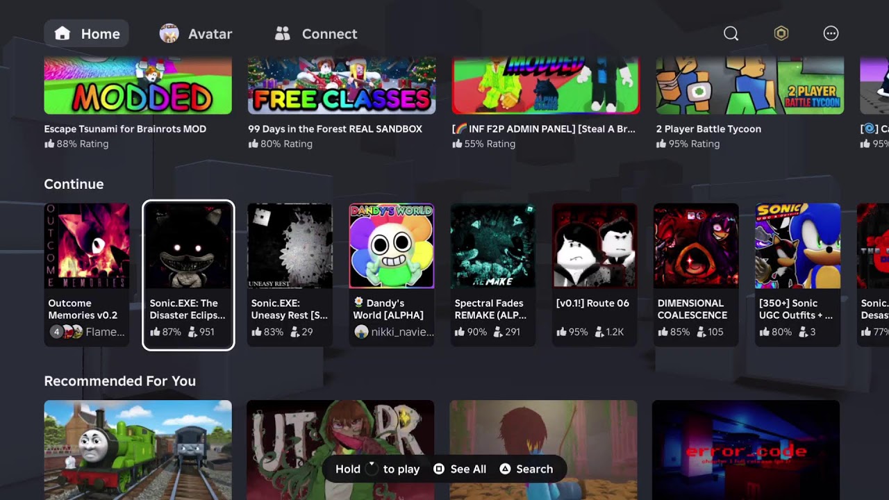Open the UT DR recommended game thumbnail
The width and height of the screenshot is (889, 500).
(340, 450)
